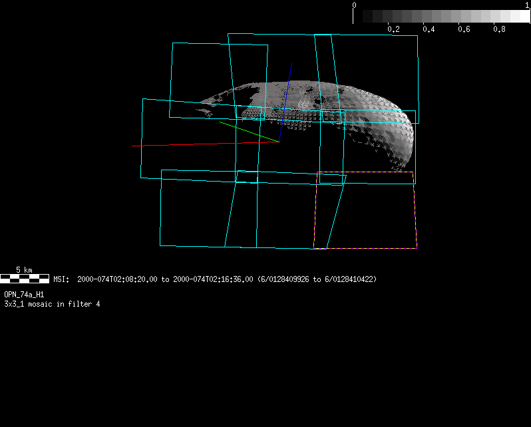The width and height of the screenshot is (531, 427).
Task: Click the red axis line
Action: click(200, 144)
